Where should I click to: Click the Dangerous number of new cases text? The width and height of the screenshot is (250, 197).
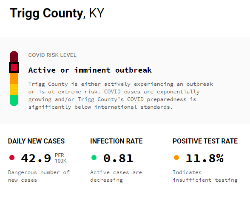click(x=39, y=176)
